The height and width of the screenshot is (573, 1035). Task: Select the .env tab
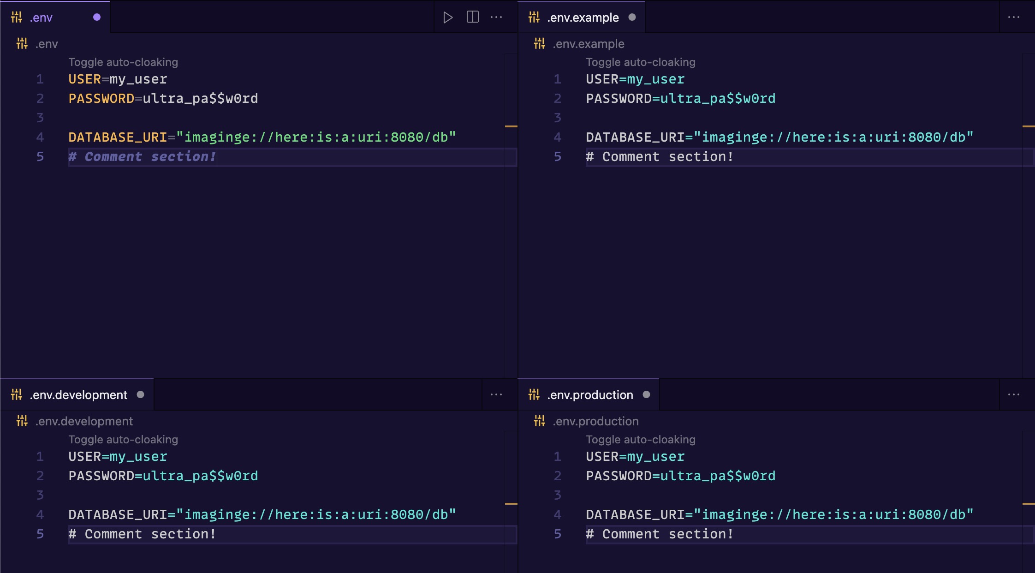[x=55, y=17]
